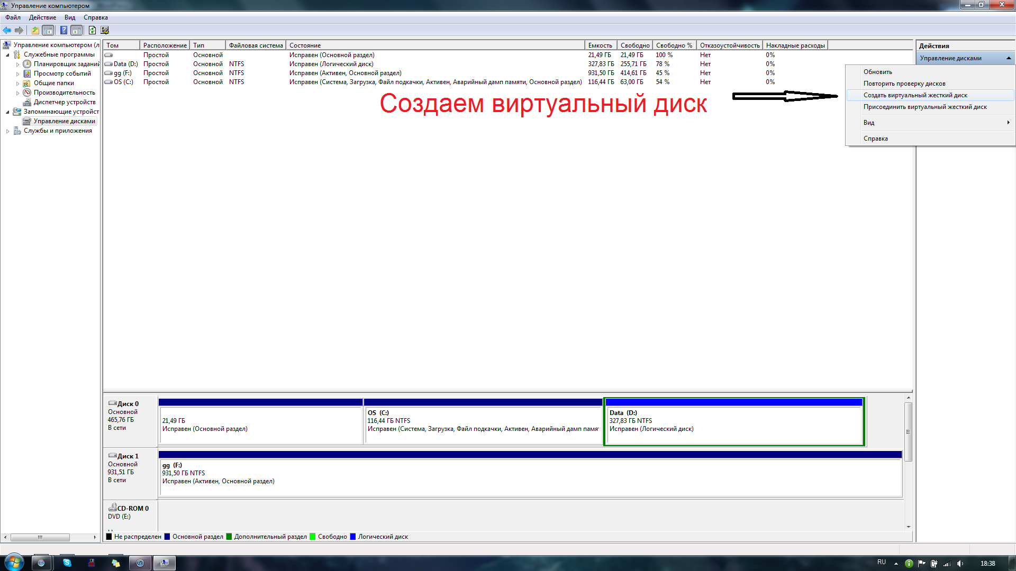Click the blue Help question mark icon
This screenshot has width=1016, height=571.
(63, 31)
